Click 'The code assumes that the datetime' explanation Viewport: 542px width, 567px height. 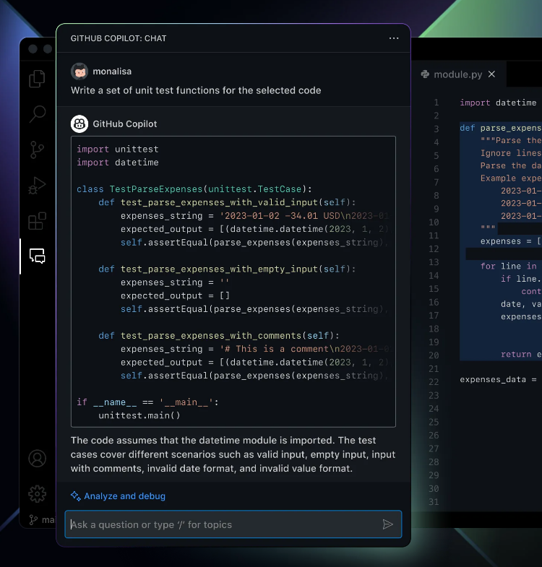233,454
